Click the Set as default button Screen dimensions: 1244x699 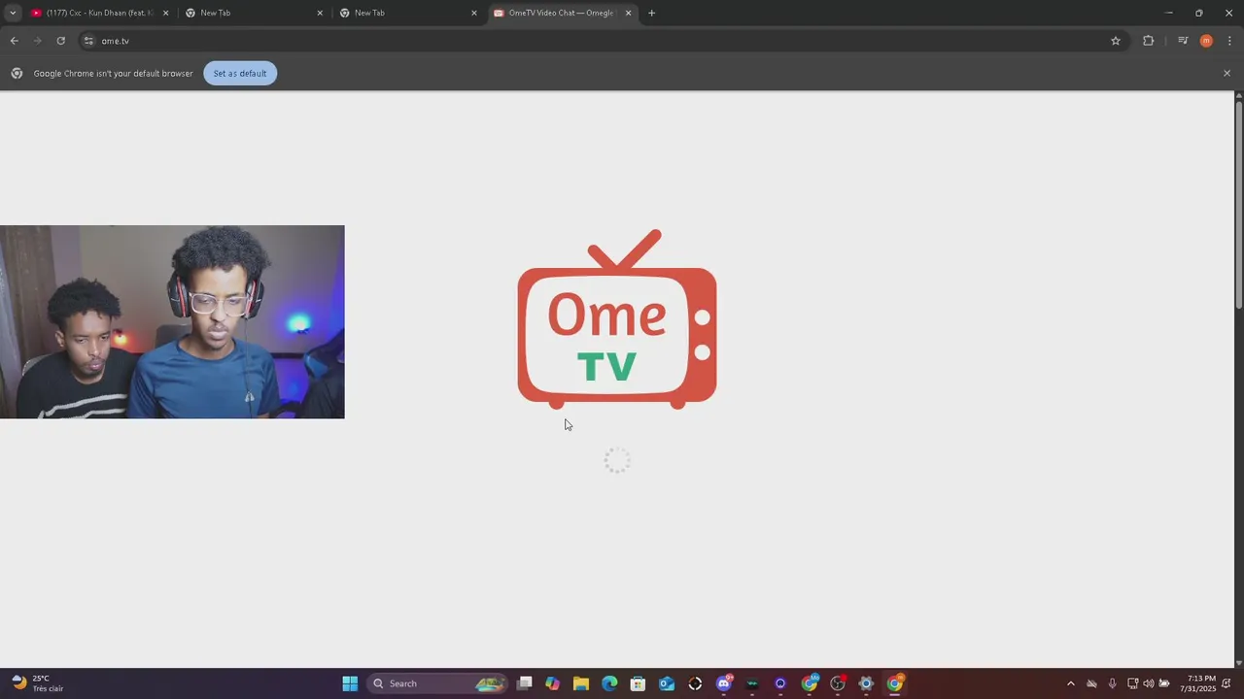240,74
